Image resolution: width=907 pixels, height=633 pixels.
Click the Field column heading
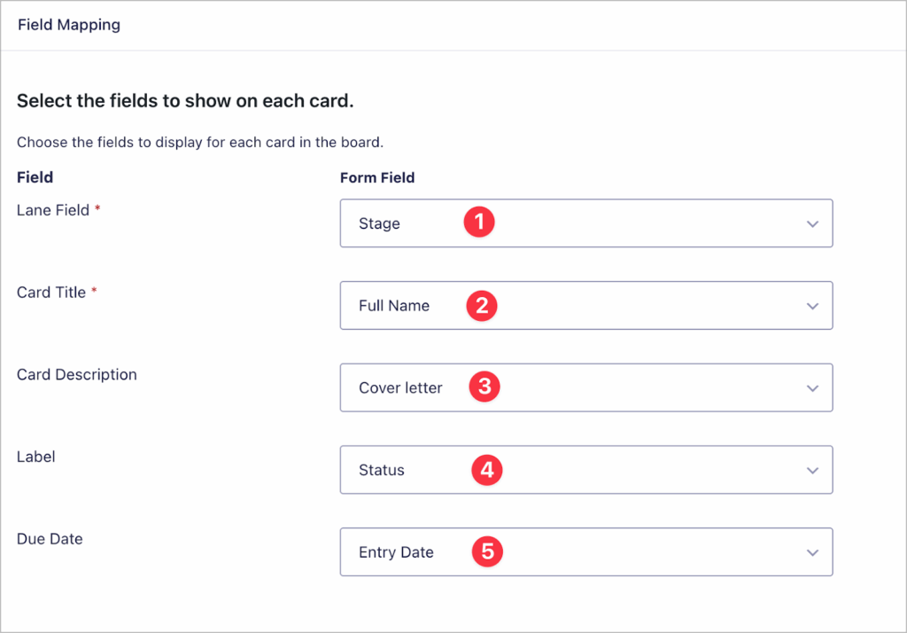[x=35, y=177]
